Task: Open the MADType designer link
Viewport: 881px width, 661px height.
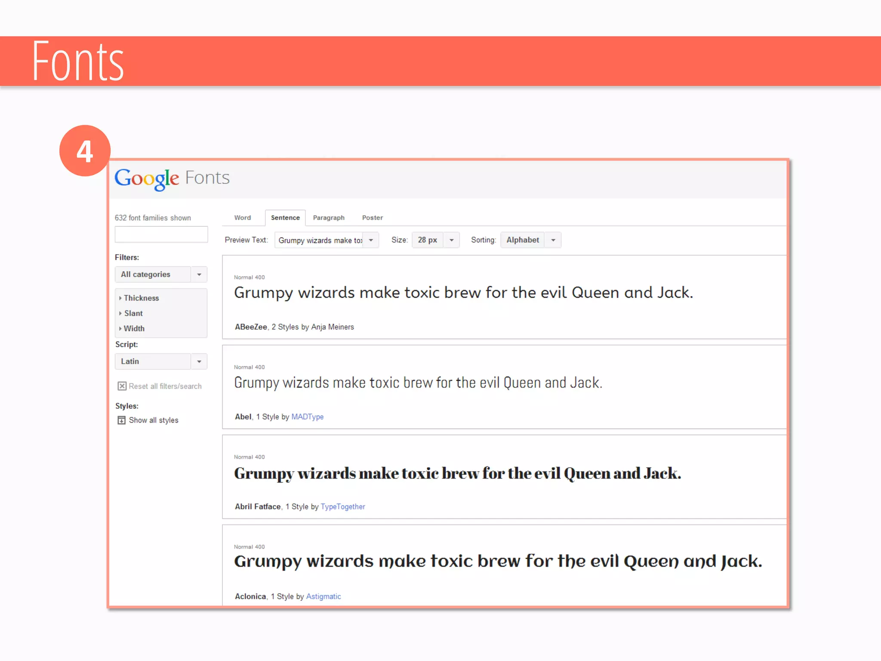Action: (x=308, y=417)
